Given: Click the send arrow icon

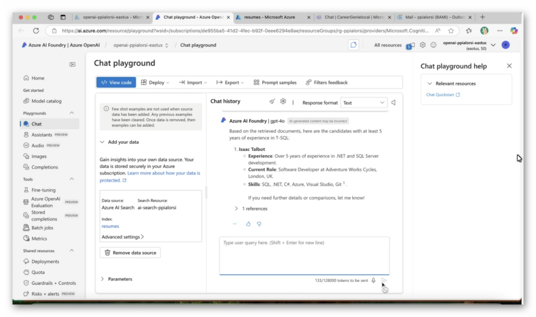Looking at the screenshot, I should pyautogui.click(x=384, y=280).
